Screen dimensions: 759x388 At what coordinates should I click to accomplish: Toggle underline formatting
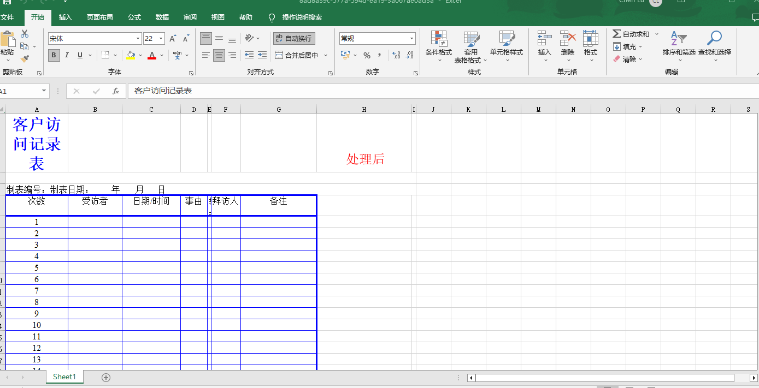tap(79, 55)
